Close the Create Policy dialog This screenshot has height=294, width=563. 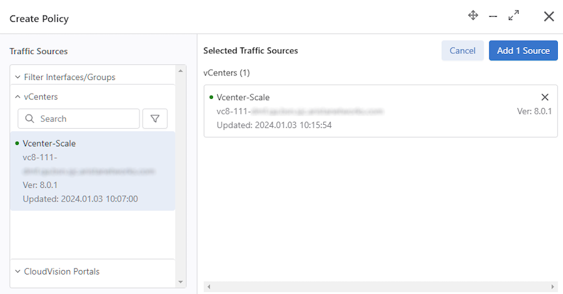[x=549, y=16]
